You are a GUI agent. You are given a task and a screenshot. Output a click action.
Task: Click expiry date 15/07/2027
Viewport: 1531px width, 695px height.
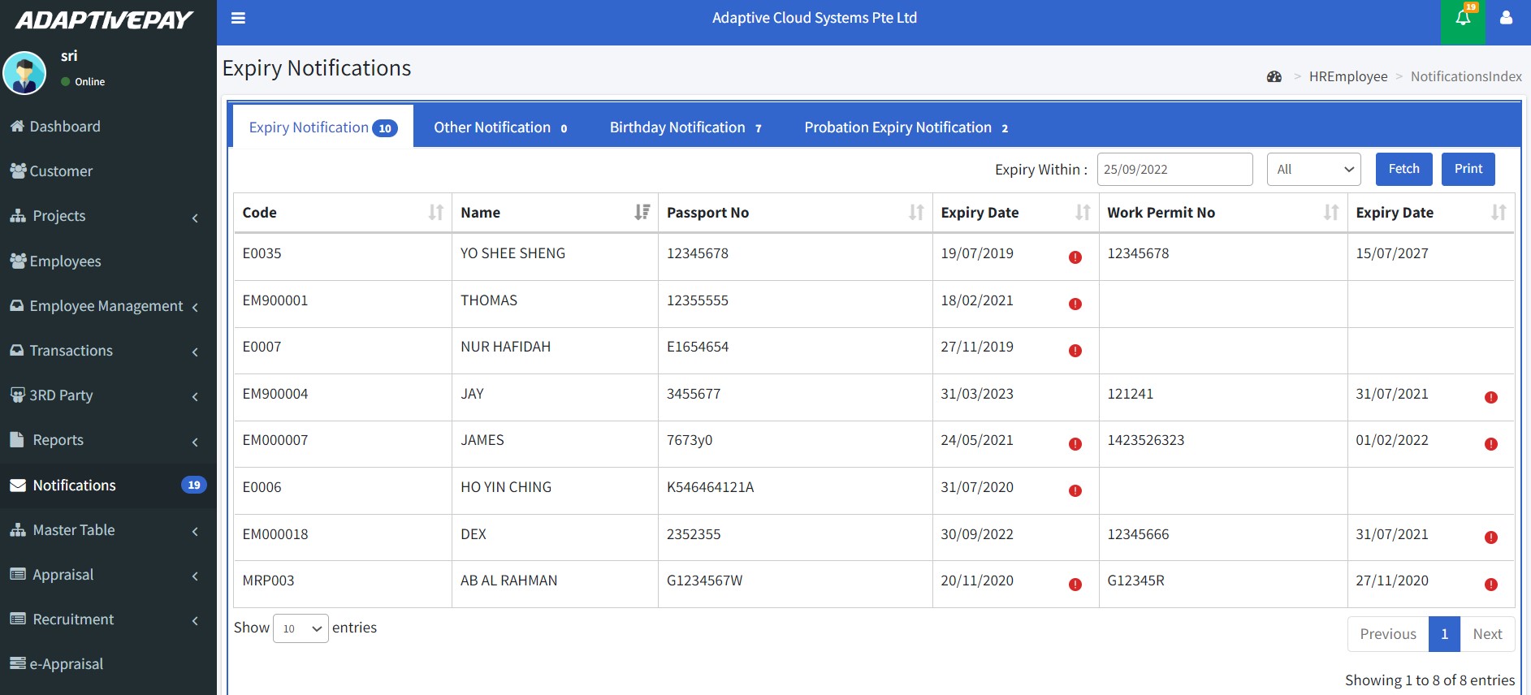1391,253
